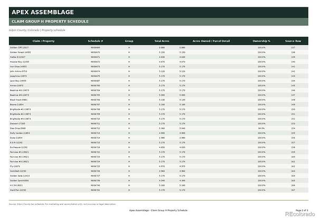Select the 'Fairview #2' claim name cell
The width and height of the screenshot is (317, 218).
[x=20, y=157]
